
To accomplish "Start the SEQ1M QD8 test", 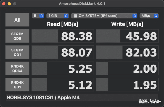I will (17, 36).
